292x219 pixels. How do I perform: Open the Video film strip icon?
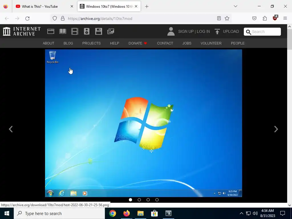[x=75, y=31]
